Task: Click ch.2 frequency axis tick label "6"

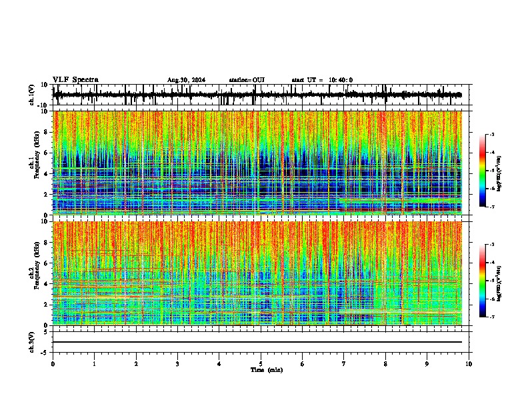Action: (47, 263)
